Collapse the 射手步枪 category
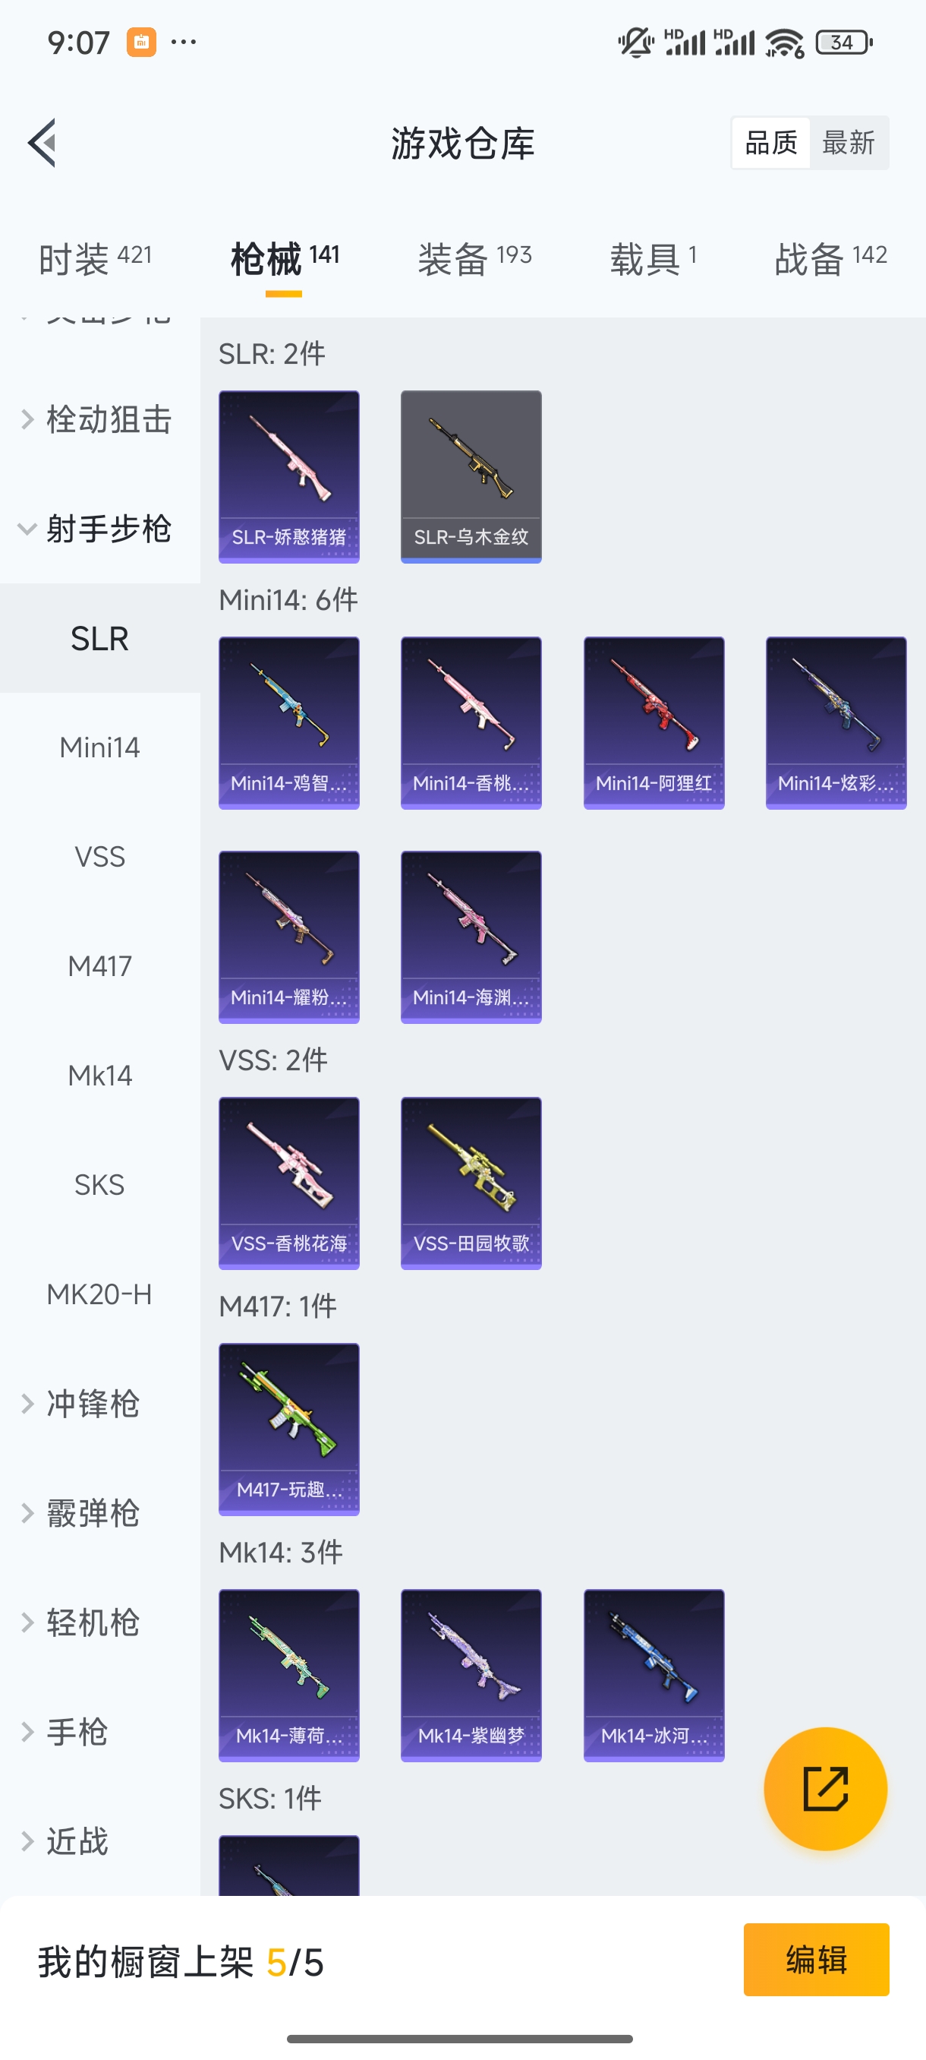The height and width of the screenshot is (2060, 926). pos(100,529)
